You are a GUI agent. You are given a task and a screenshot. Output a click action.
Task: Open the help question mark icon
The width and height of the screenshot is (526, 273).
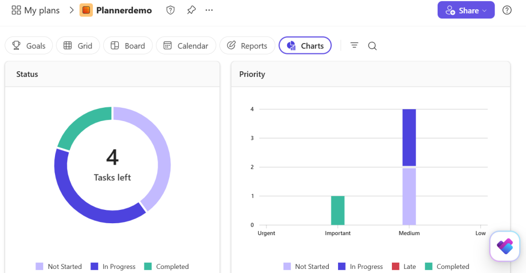tap(507, 10)
